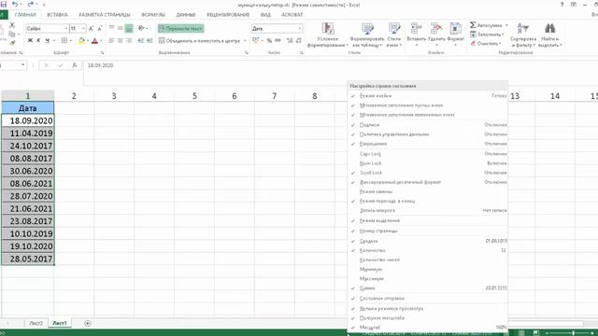Image resolution: width=598 pixels, height=336 pixels.
Task: Click the bottom vertical align icon
Action: click(x=129, y=28)
